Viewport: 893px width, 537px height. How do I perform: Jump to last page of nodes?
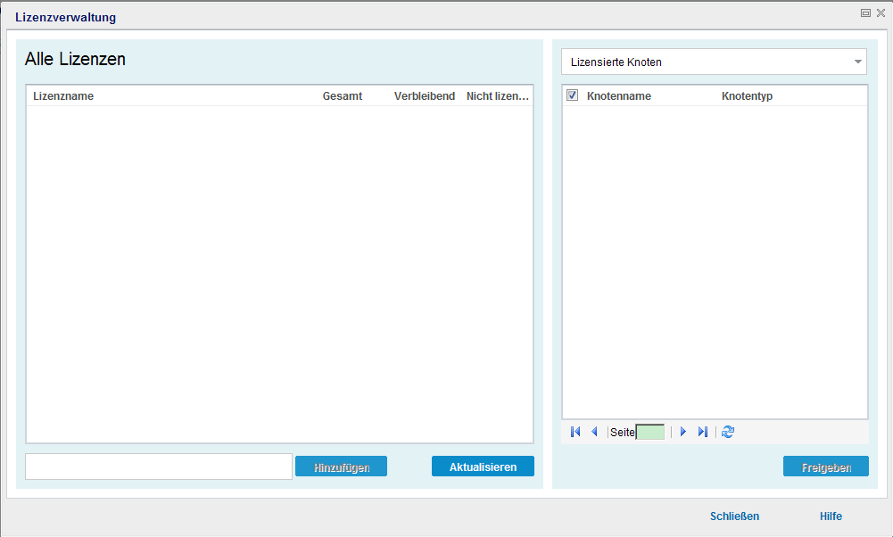703,432
